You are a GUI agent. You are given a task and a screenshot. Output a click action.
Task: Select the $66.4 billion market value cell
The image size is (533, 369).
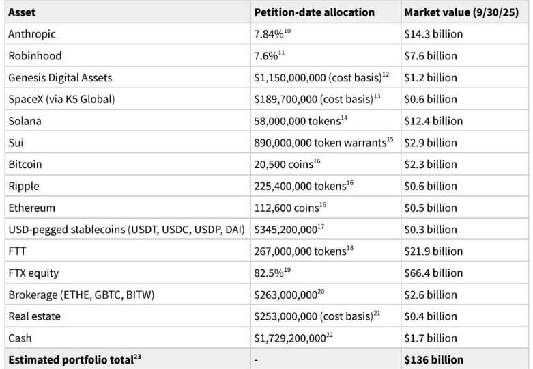click(433, 273)
